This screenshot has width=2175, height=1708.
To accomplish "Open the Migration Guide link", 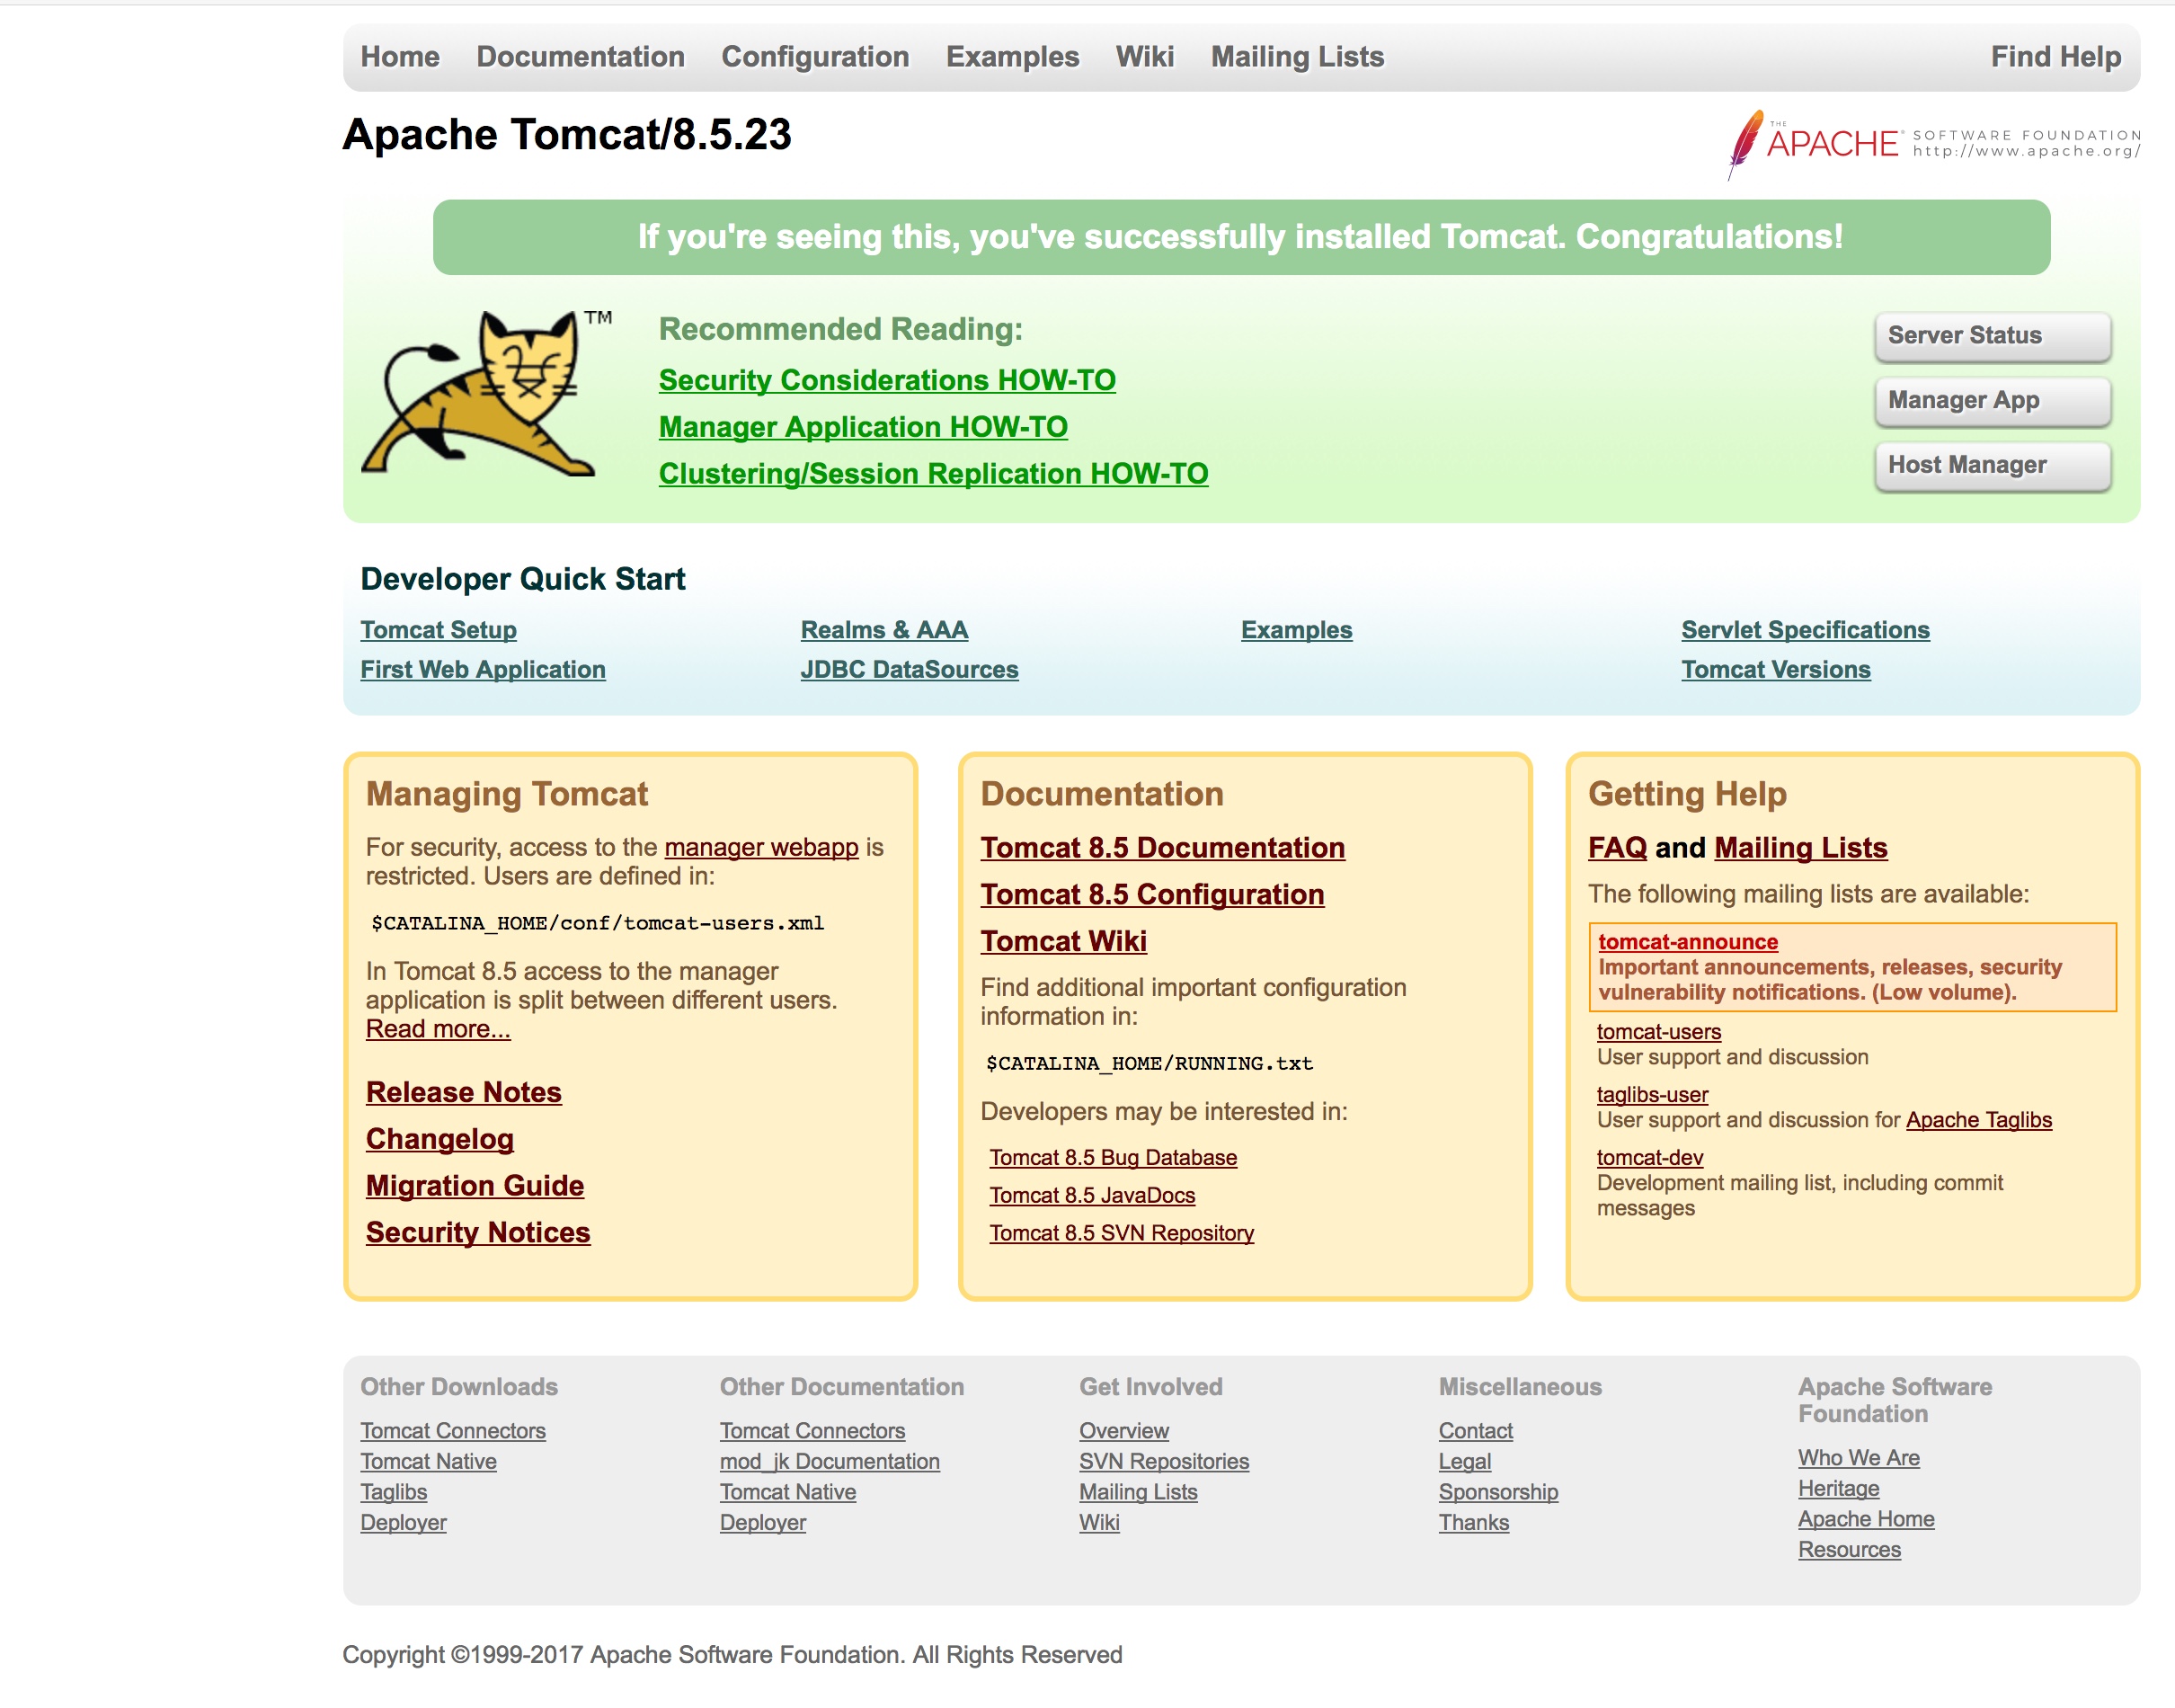I will pyautogui.click(x=475, y=1186).
